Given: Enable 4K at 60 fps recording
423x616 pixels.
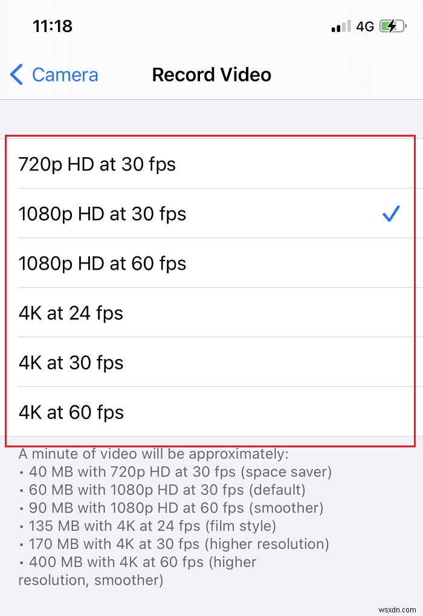Looking at the screenshot, I should tap(71, 412).
